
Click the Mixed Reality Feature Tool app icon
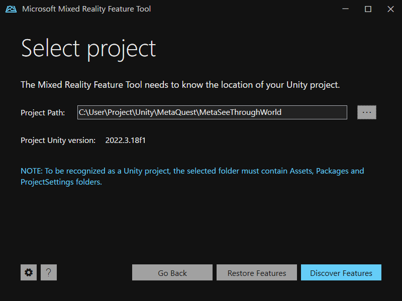pos(11,9)
